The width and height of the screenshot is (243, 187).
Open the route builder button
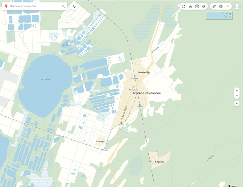tap(74, 6)
